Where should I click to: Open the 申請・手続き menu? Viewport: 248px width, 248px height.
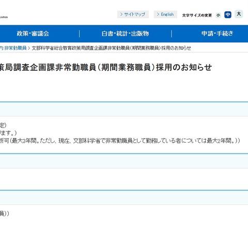[x=218, y=34]
